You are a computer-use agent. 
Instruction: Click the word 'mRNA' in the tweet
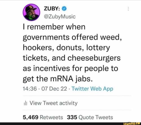pyautogui.click(x=62, y=79)
